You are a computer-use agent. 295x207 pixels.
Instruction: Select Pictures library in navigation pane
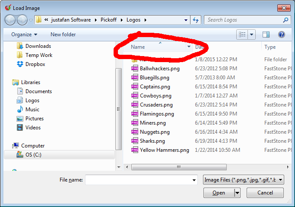click(x=34, y=119)
